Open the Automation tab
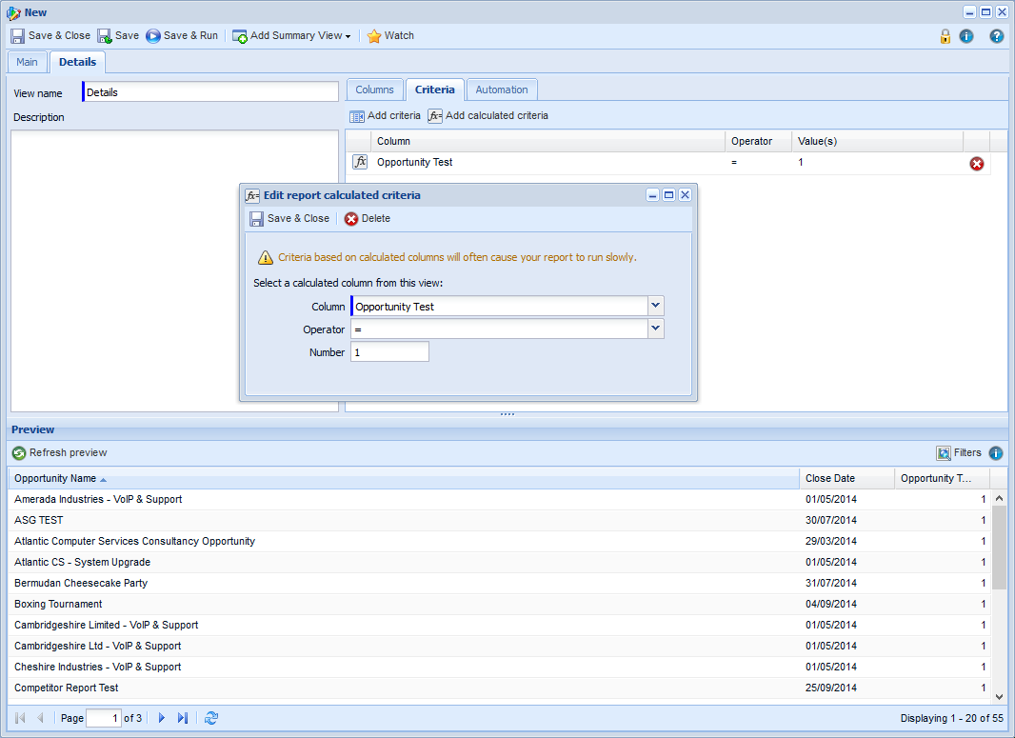 (501, 90)
